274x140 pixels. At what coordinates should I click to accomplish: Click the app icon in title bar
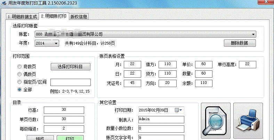(x=4, y=3)
